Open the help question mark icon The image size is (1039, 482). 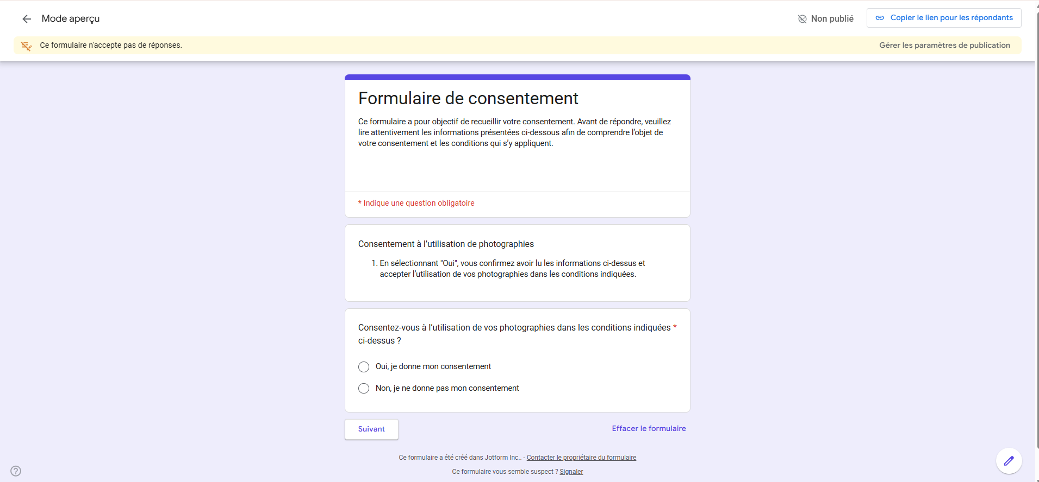(x=16, y=471)
